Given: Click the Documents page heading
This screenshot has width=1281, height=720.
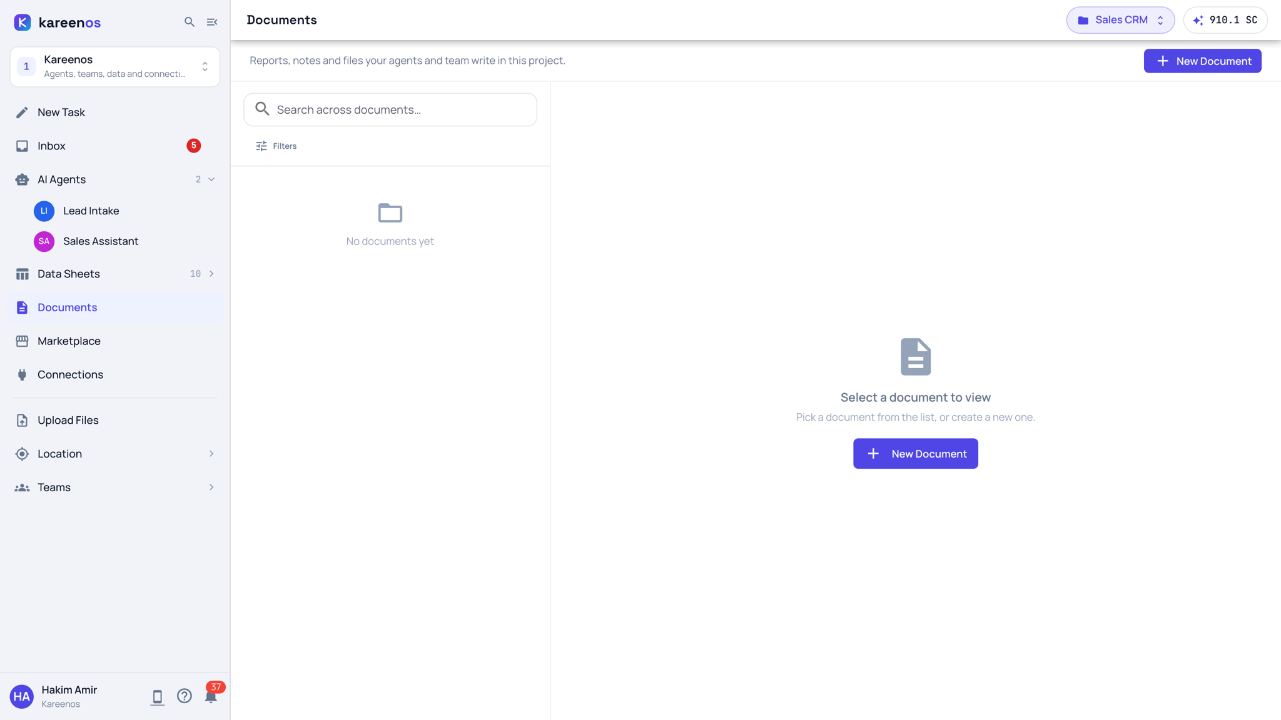Looking at the screenshot, I should [281, 20].
